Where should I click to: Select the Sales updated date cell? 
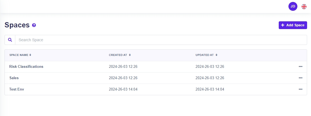(x=210, y=78)
